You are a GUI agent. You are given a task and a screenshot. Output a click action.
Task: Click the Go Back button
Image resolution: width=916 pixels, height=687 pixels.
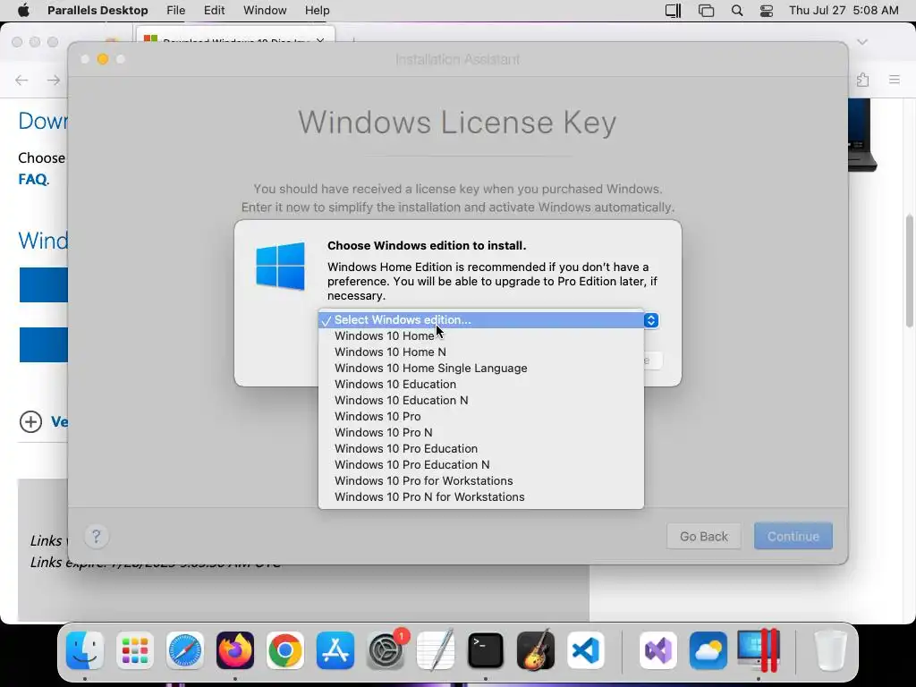[703, 537]
